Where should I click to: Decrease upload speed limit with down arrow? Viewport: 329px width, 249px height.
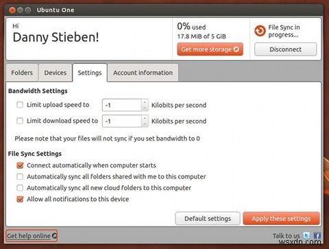coord(145,108)
